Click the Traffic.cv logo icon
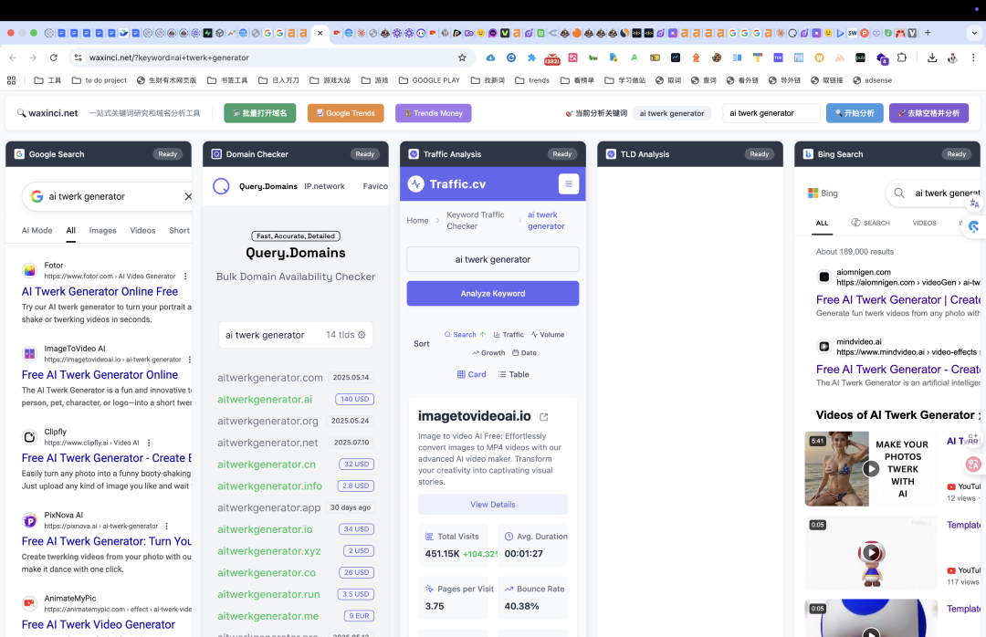Image resolution: width=986 pixels, height=637 pixels. coord(415,183)
